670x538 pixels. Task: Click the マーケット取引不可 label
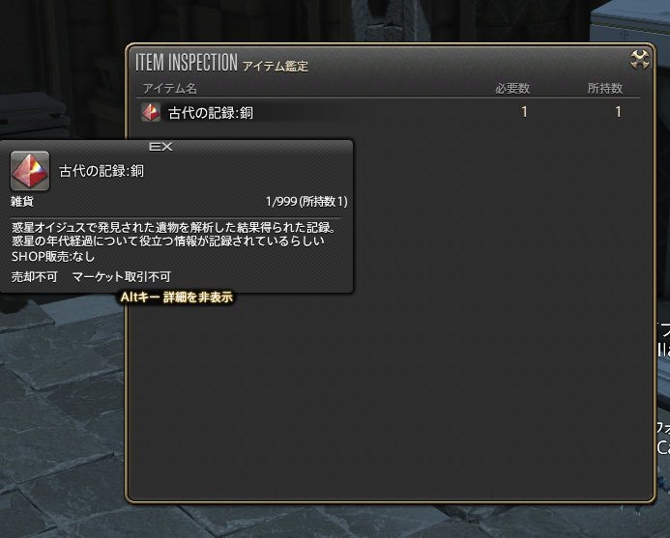[x=122, y=276]
